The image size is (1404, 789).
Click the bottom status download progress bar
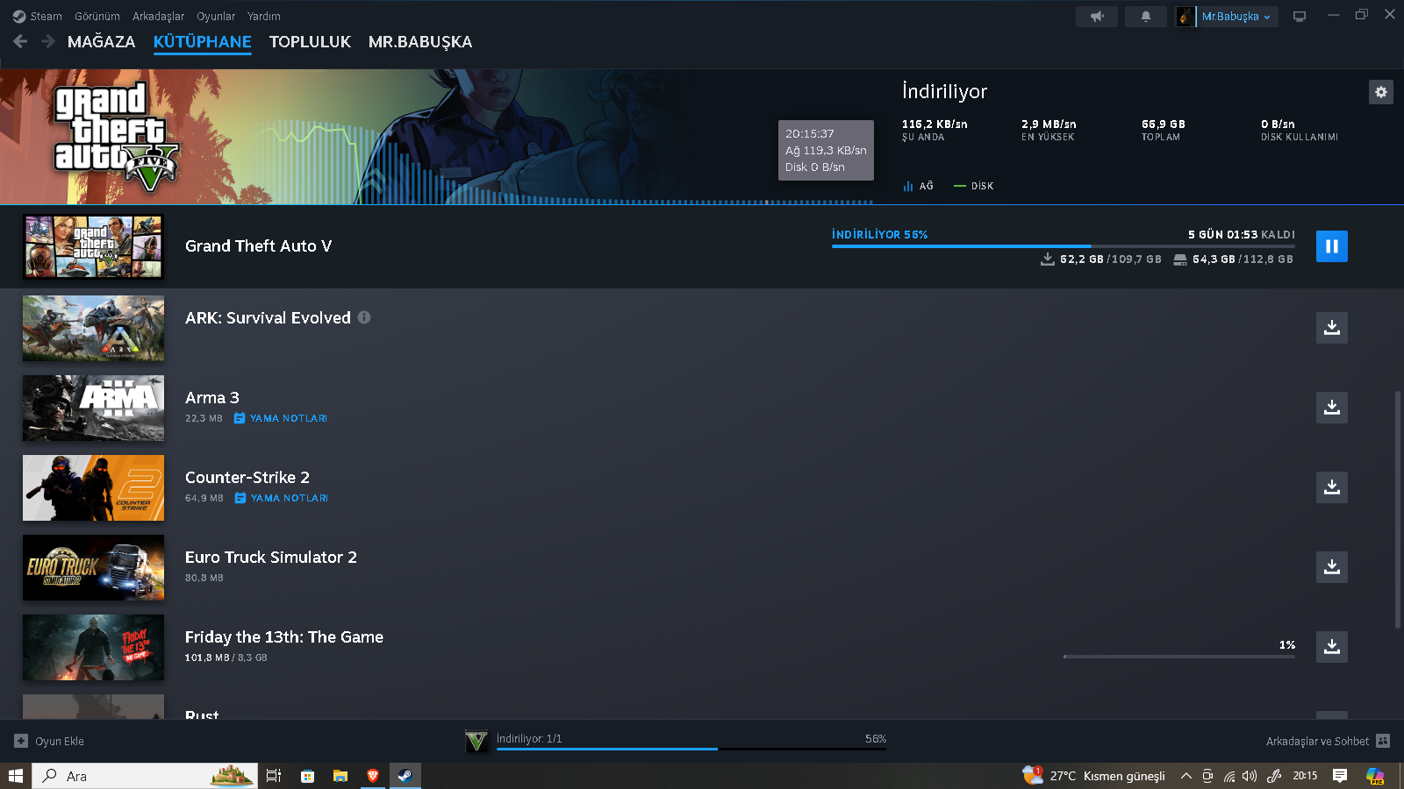tap(691, 749)
